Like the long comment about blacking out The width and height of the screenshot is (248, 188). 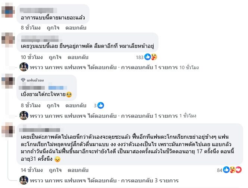pos(54,170)
